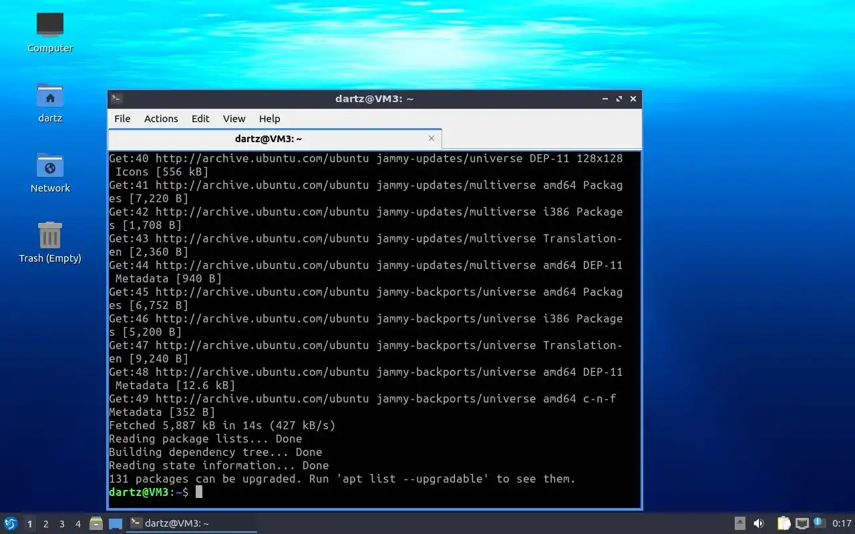Open the Help menu in terminal

tap(269, 118)
